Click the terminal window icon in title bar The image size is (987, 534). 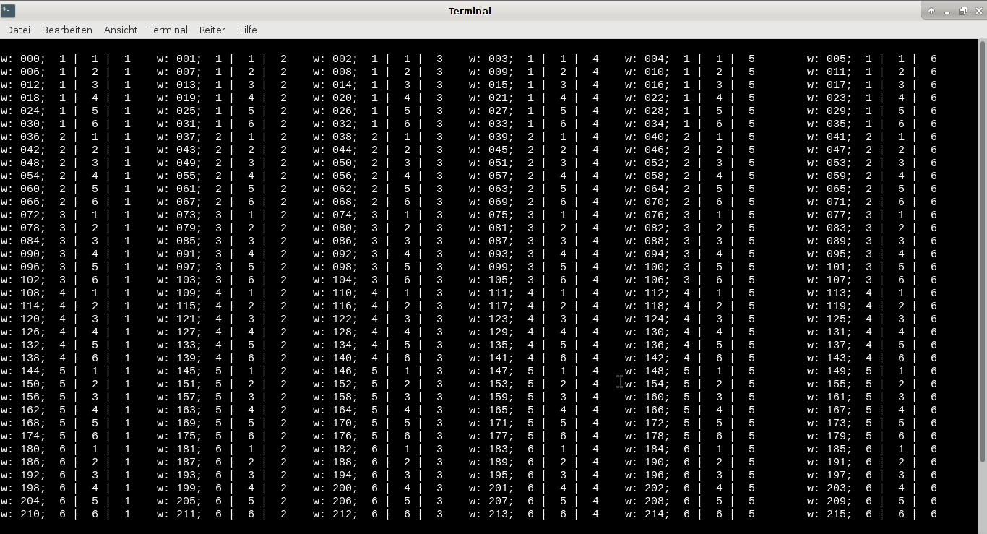click(x=8, y=11)
